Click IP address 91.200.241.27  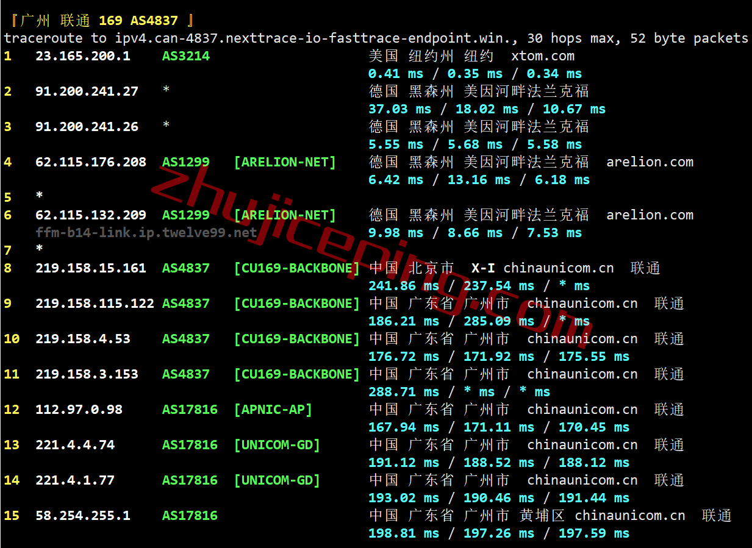[x=87, y=91]
